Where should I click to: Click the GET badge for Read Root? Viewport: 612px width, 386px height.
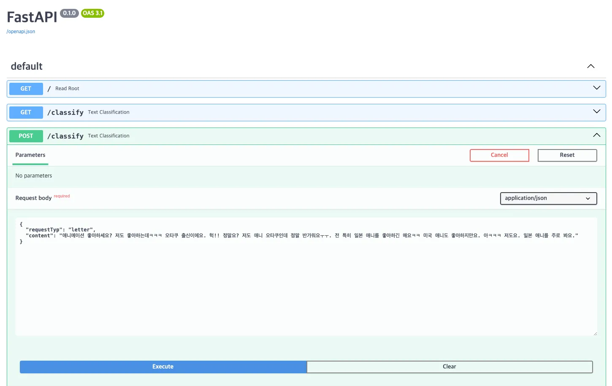point(26,89)
